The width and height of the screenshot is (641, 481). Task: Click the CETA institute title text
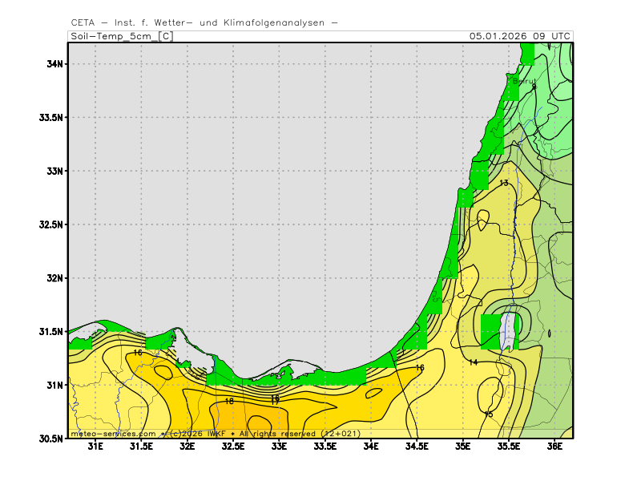tap(204, 22)
